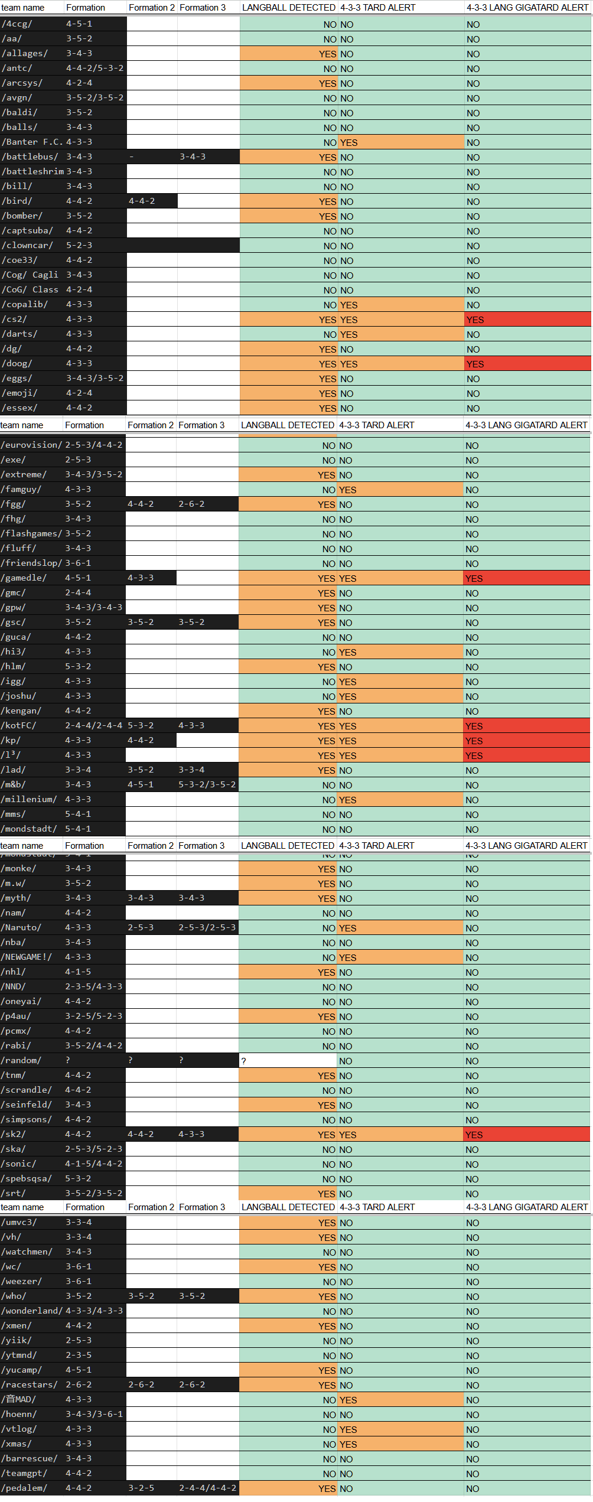
Task: Click Formation 3 value 2-6-2 in /fgg/ row
Action: pos(207,504)
